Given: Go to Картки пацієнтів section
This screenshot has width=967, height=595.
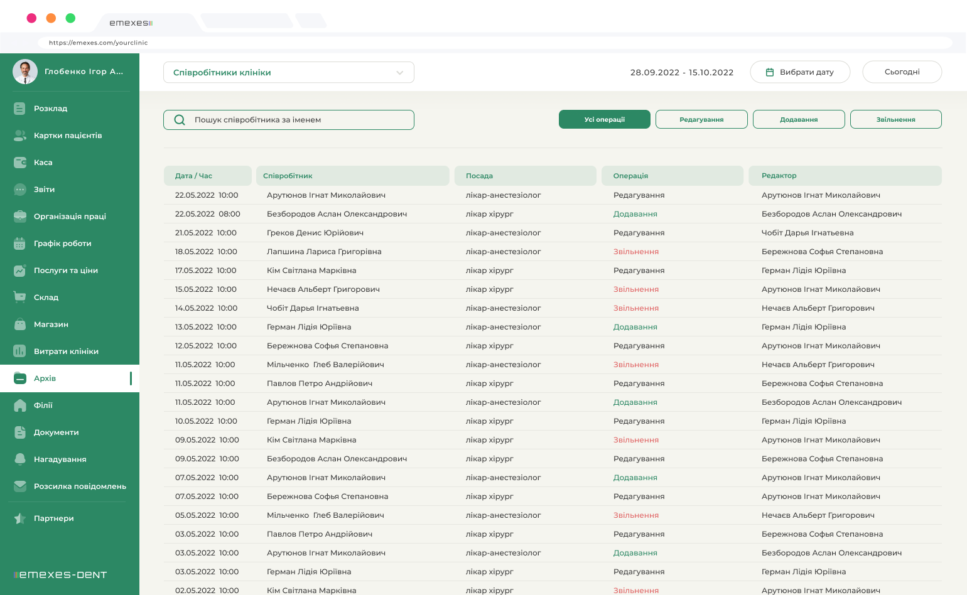Looking at the screenshot, I should (x=70, y=136).
